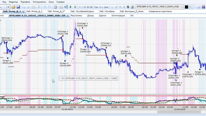Screen dimensions: 206x116
Task: Open the Лог subtab
Action: (132, 15)
